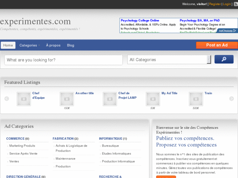Click the experimentes.com site logo
The image size is (238, 178).
coord(35,21)
